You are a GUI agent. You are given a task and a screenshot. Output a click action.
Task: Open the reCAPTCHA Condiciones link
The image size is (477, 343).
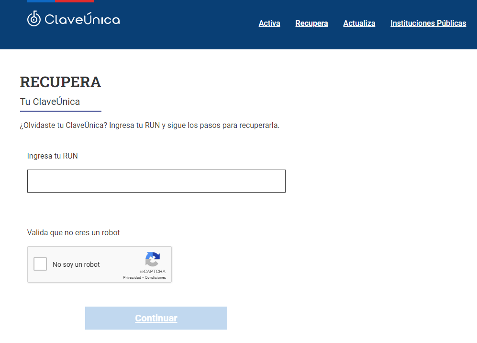[x=155, y=278]
